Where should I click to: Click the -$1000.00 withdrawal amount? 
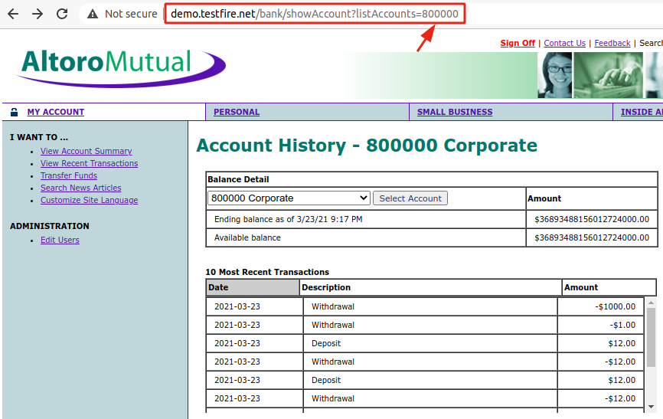click(616, 306)
